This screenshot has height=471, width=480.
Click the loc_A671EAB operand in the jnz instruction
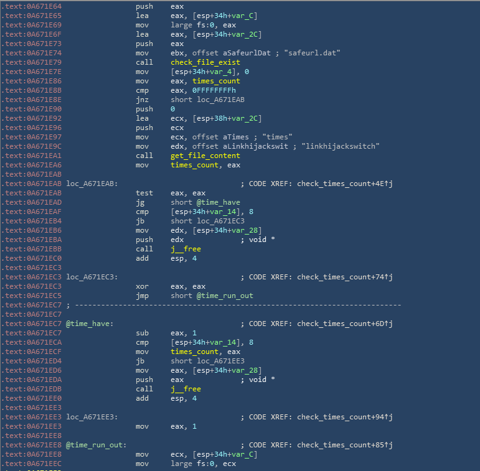click(x=214, y=100)
